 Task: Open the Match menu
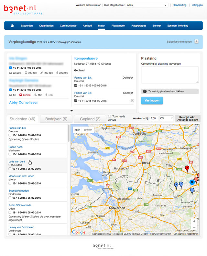102,26
